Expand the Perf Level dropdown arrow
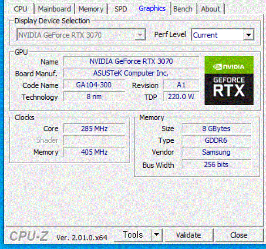Screen dimensions: 266x249 249,35
